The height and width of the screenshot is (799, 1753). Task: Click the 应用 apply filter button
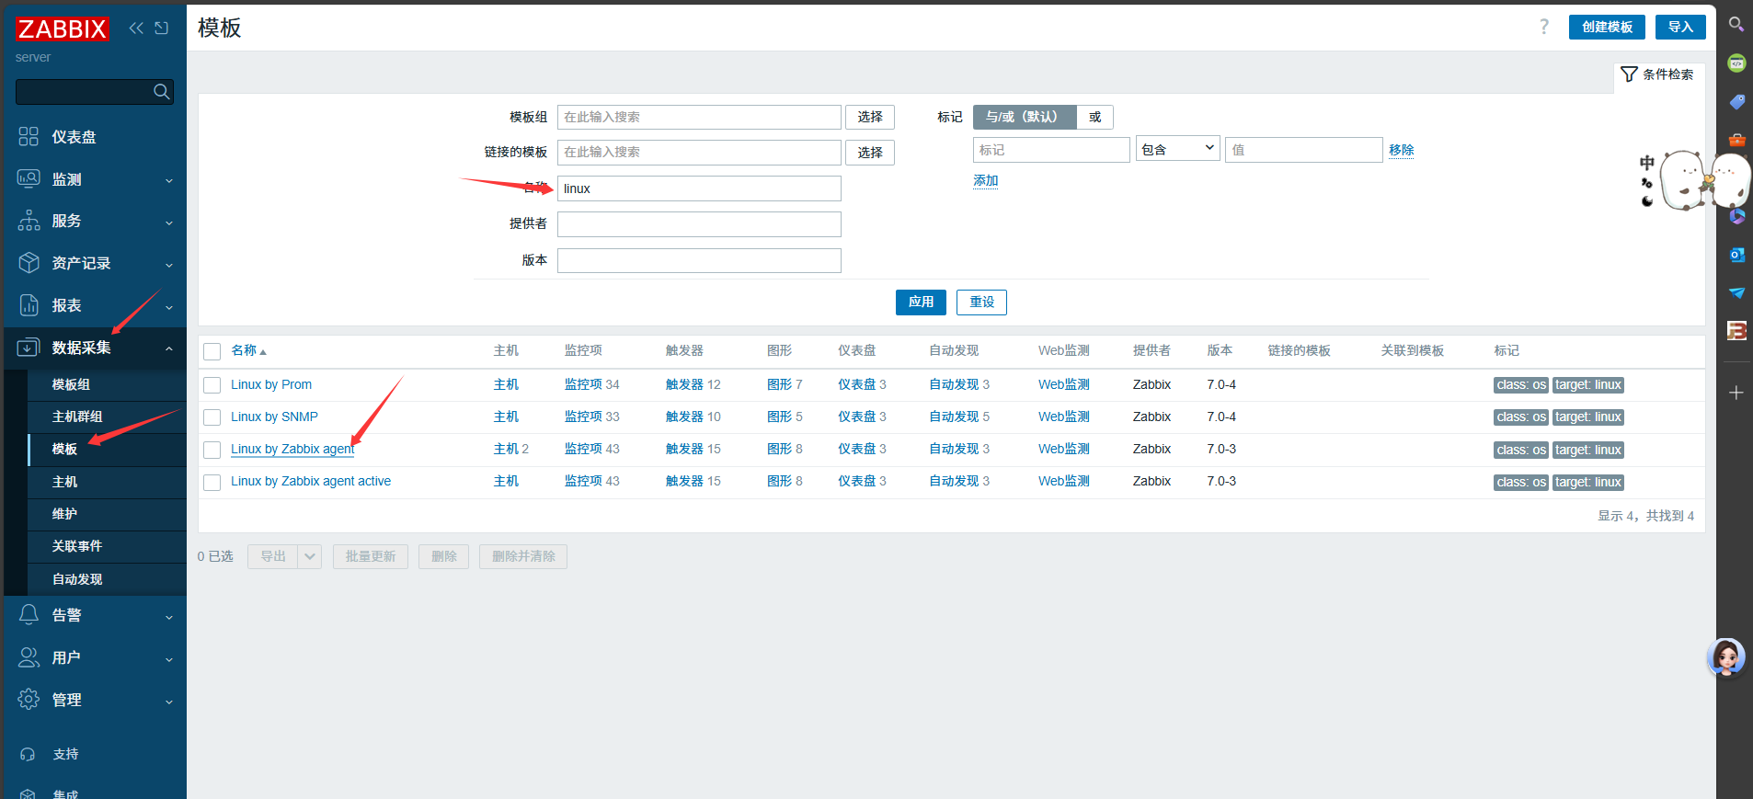tap(921, 302)
